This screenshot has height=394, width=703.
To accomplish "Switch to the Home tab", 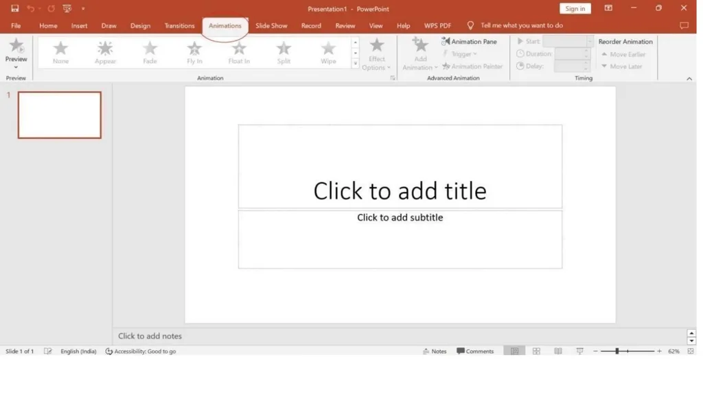I will [49, 25].
